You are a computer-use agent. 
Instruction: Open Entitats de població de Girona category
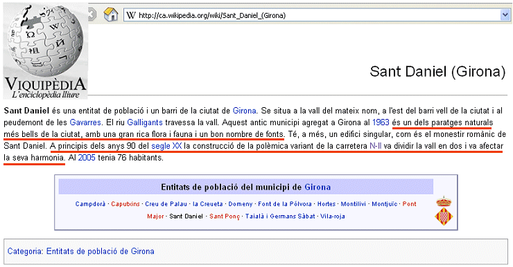100,251
